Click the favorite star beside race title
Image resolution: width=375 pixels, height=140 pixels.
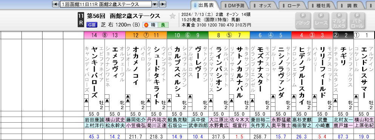[x=172, y=16]
